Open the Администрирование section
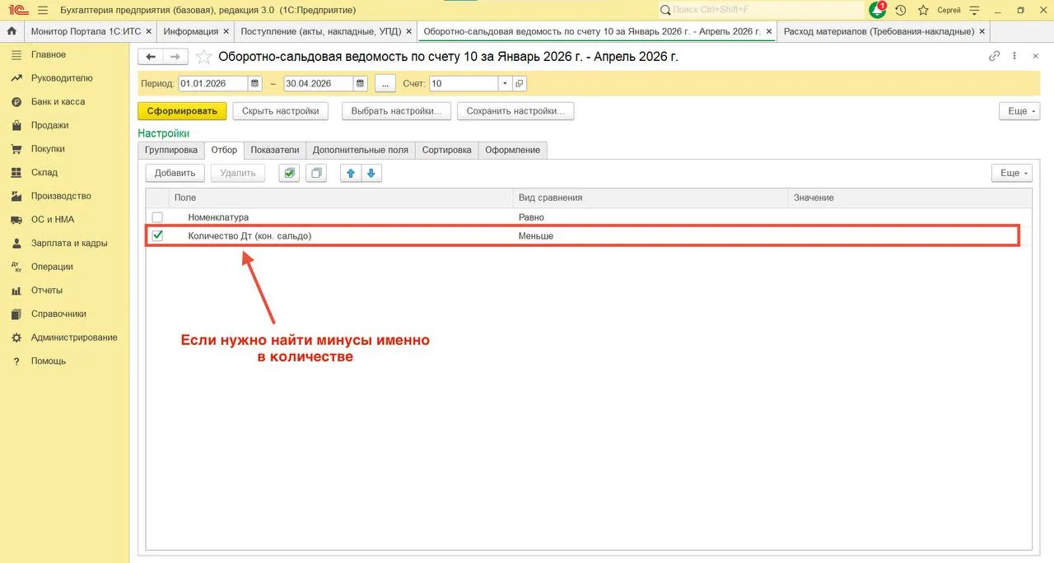Image resolution: width=1054 pixels, height=563 pixels. (74, 337)
